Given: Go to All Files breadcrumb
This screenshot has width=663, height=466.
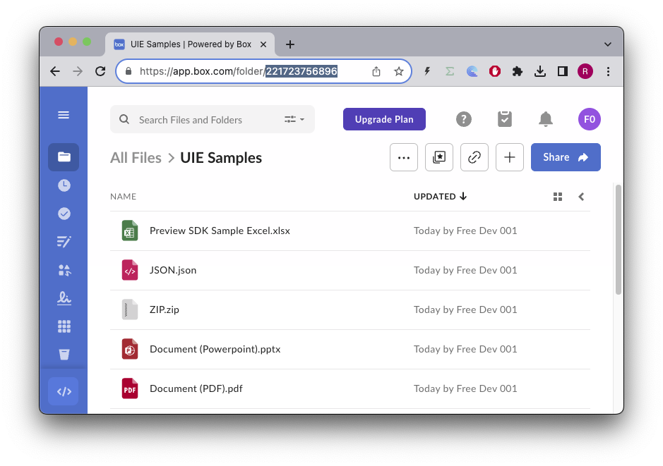Looking at the screenshot, I should click(136, 157).
